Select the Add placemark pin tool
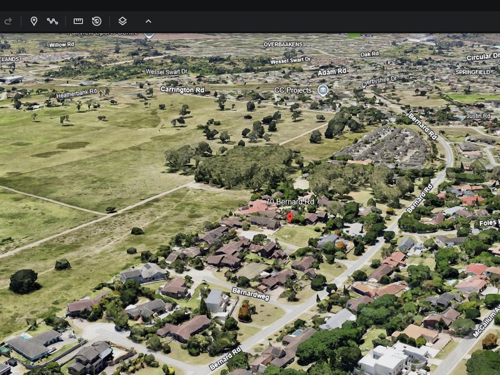Image resolution: width=500 pixels, height=375 pixels. tap(32, 20)
